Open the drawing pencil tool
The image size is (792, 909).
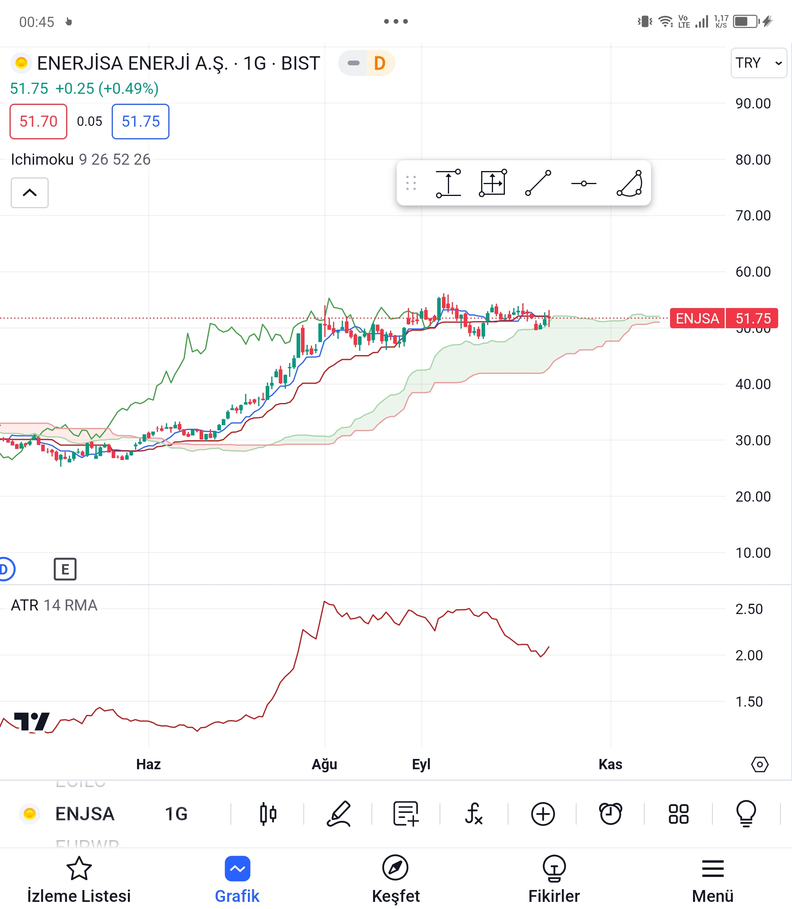click(339, 814)
